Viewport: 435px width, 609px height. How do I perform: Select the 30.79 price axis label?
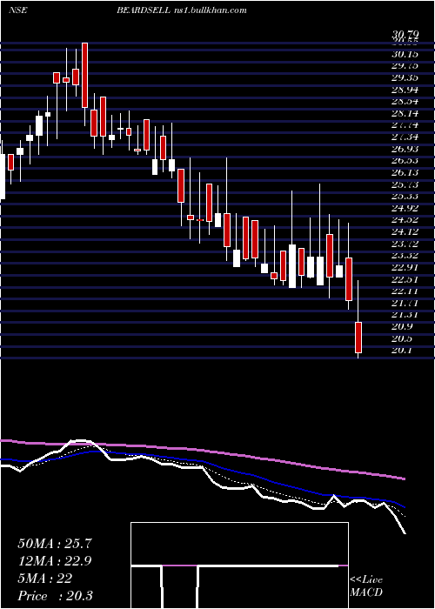405,37
